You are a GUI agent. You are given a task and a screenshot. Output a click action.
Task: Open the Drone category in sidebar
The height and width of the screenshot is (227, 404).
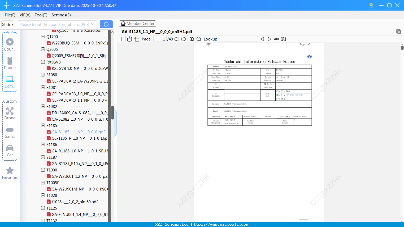point(10,113)
